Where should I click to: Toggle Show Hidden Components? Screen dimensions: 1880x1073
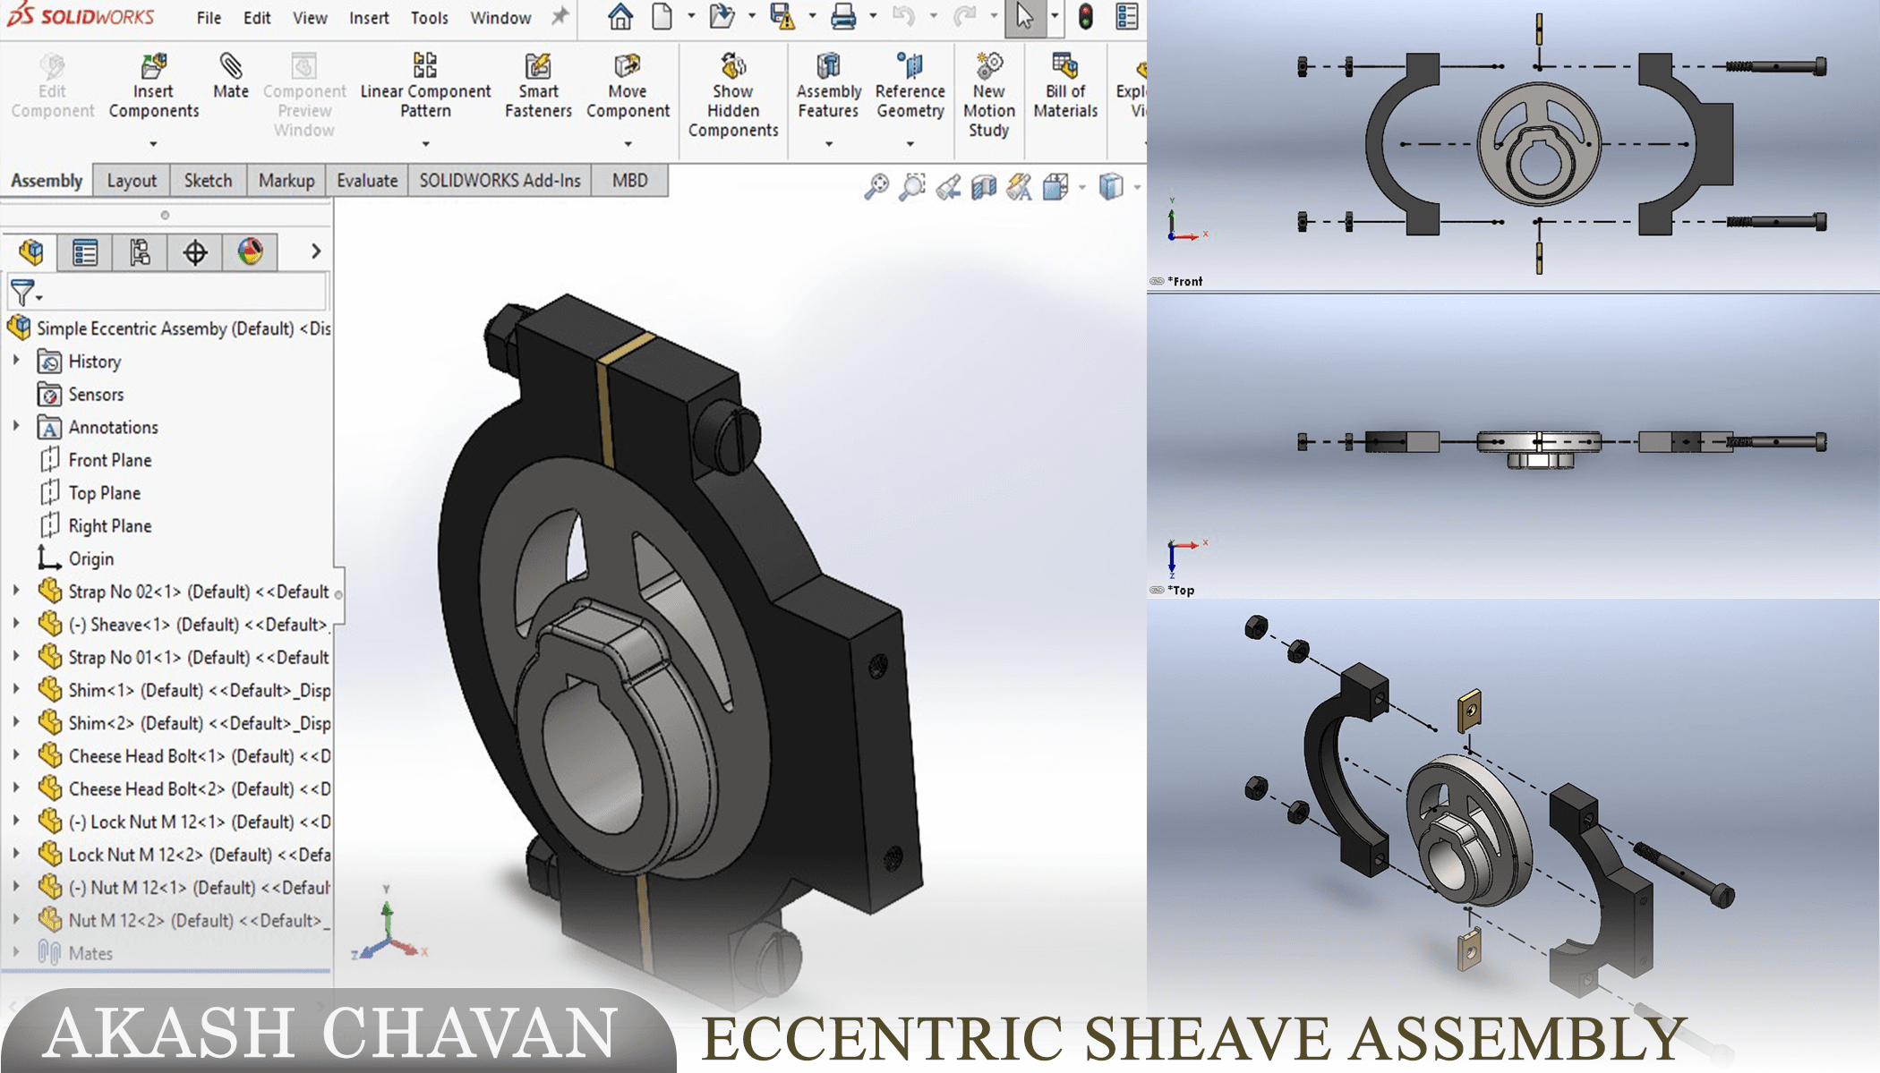click(732, 95)
